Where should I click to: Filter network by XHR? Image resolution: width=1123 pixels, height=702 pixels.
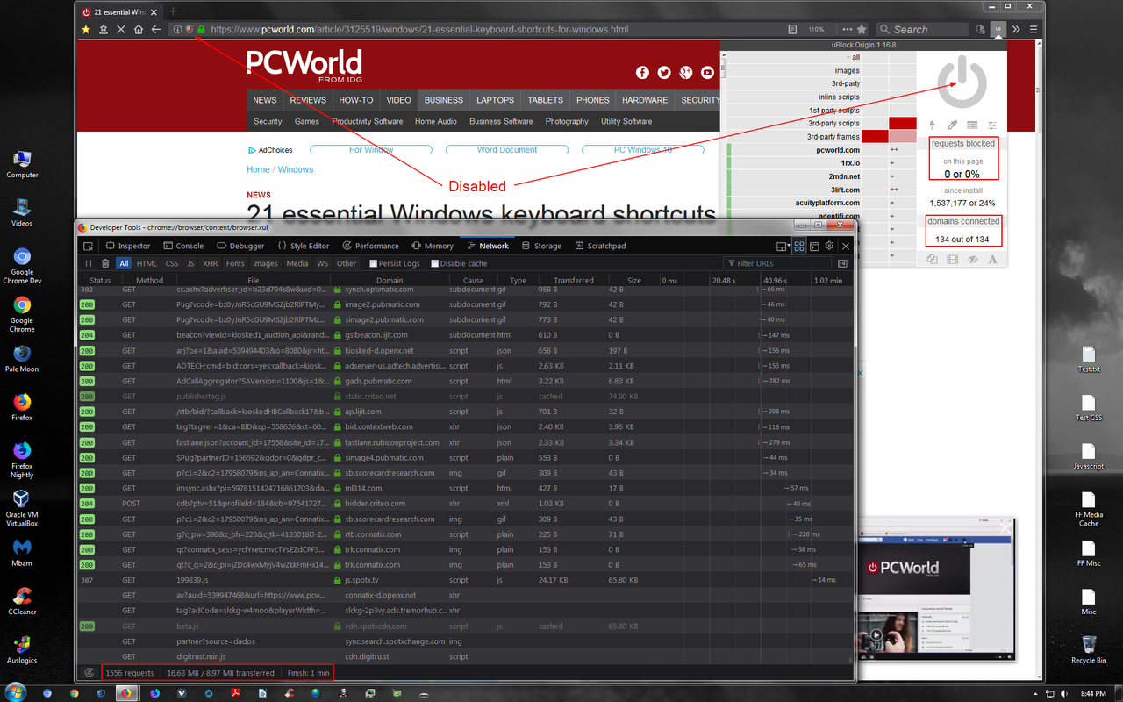[x=211, y=263]
